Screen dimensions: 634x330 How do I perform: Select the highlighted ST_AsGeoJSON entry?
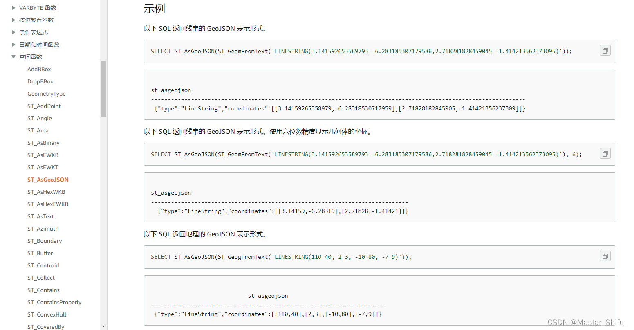pyautogui.click(x=48, y=180)
